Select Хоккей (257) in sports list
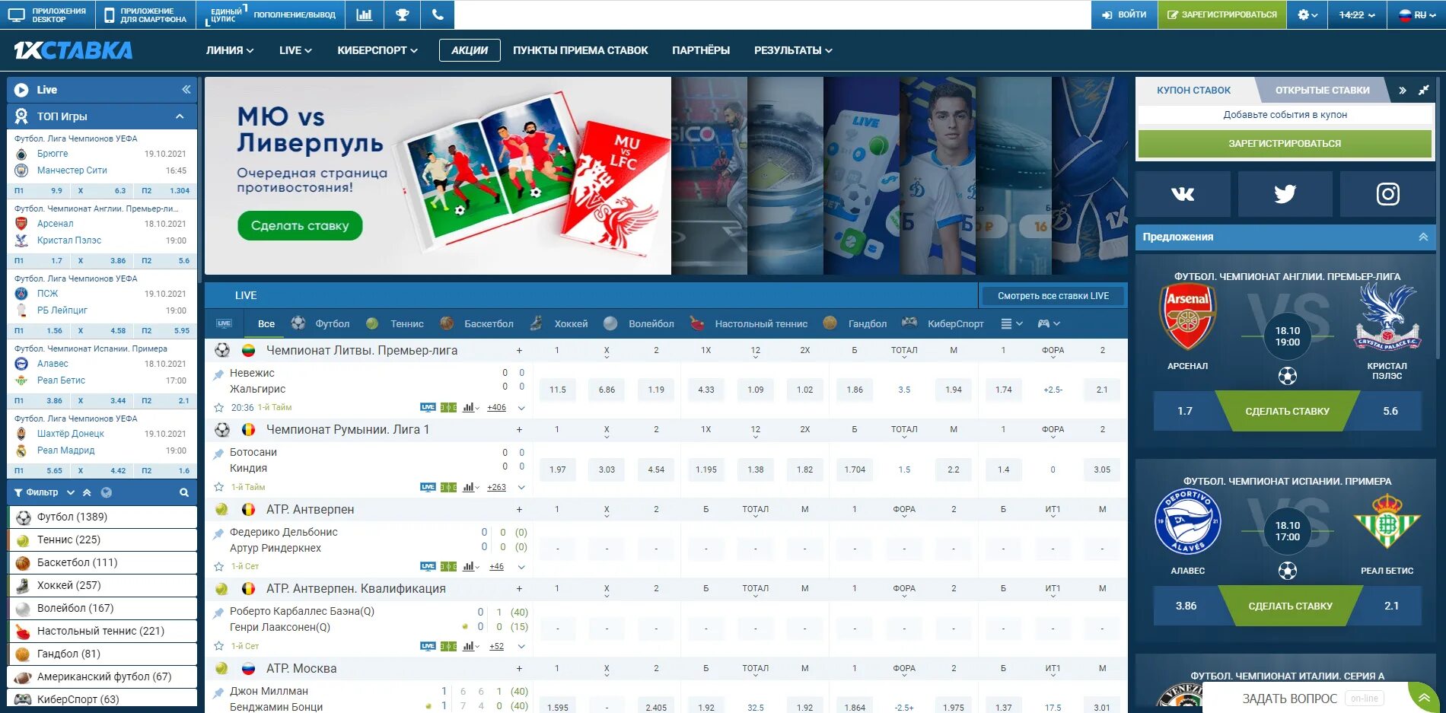 coord(102,585)
